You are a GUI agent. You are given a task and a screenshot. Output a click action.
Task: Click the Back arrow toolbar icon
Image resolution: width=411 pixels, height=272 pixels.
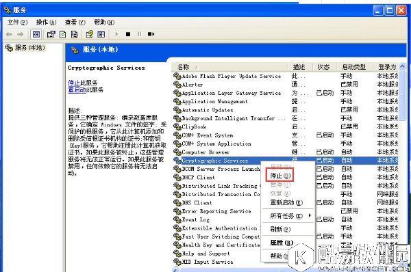[9, 34]
